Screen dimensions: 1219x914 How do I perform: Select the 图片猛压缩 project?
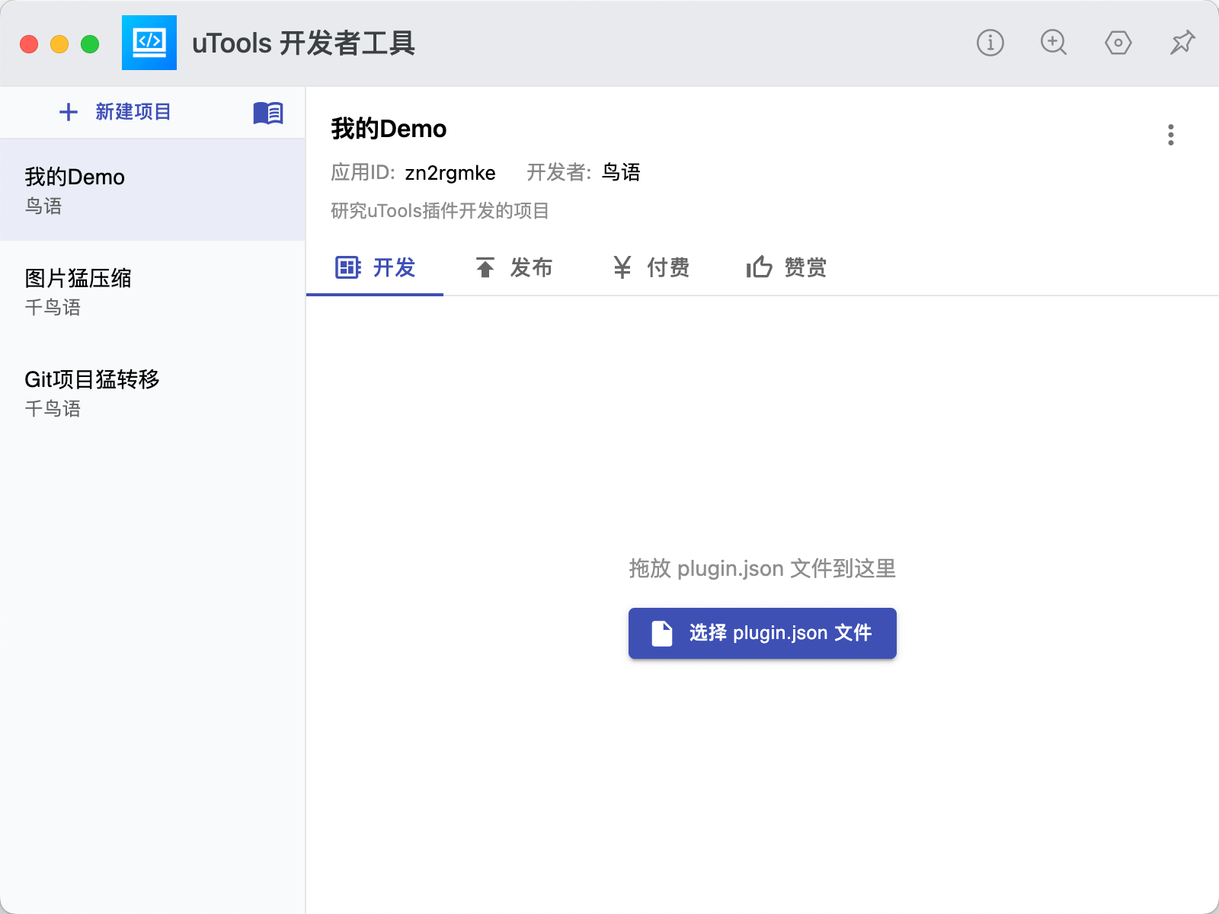(152, 292)
